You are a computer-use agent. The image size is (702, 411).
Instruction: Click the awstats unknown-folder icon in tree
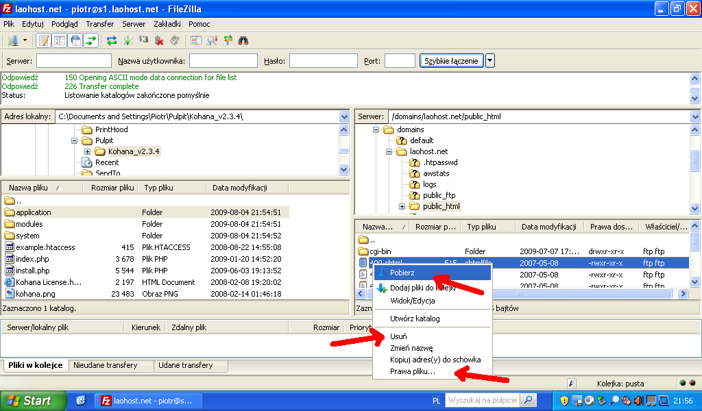click(x=415, y=173)
